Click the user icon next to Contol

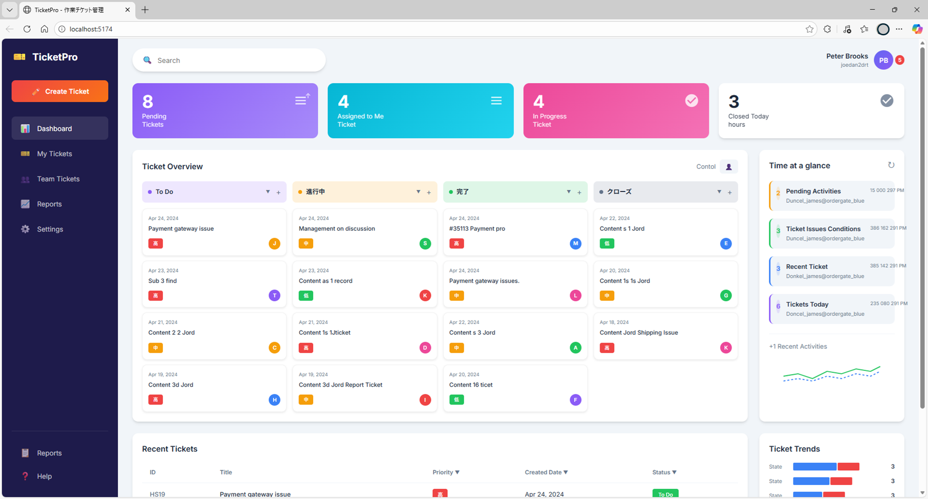[x=728, y=167]
